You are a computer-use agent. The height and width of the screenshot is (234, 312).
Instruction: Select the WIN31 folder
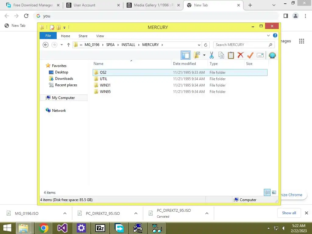tap(180, 85)
